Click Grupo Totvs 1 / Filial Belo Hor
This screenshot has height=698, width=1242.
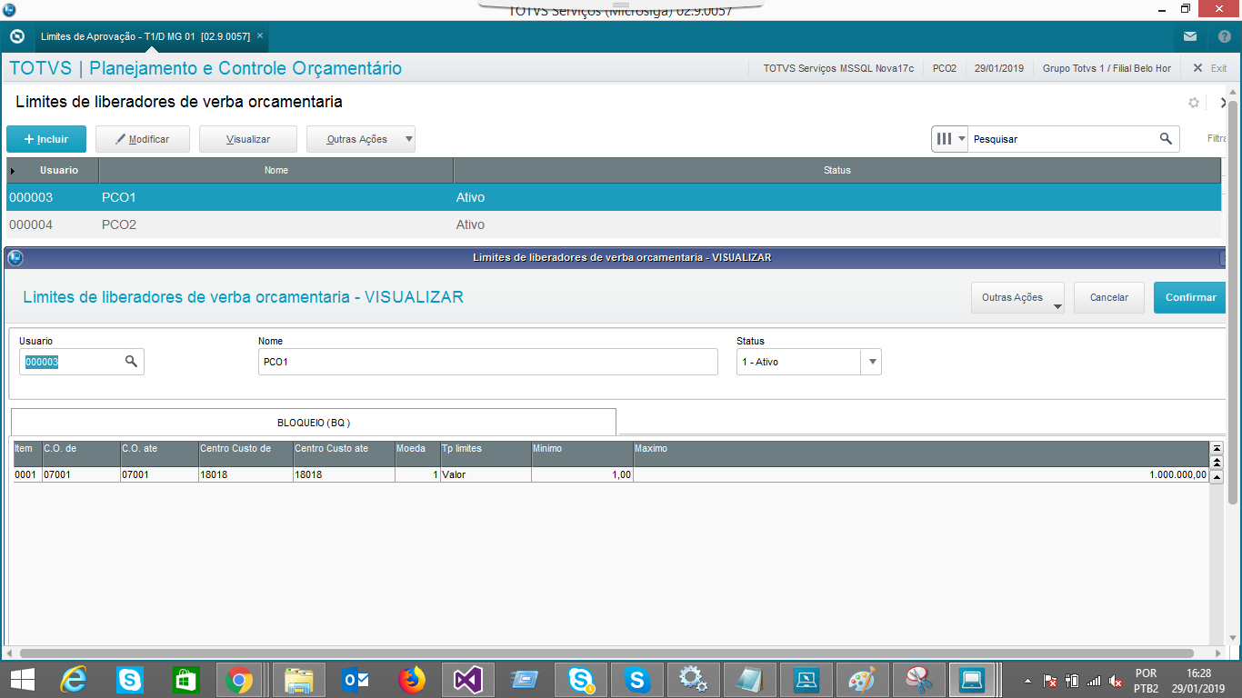(x=1107, y=68)
